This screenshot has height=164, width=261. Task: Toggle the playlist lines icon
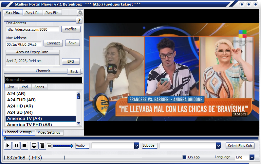point(42,146)
